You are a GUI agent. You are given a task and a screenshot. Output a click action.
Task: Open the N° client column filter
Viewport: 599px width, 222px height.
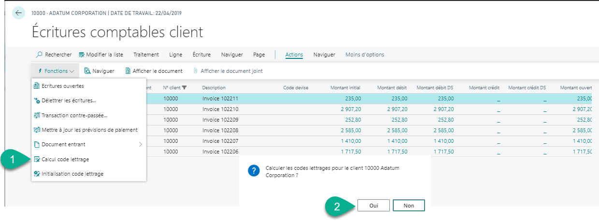[184, 87]
